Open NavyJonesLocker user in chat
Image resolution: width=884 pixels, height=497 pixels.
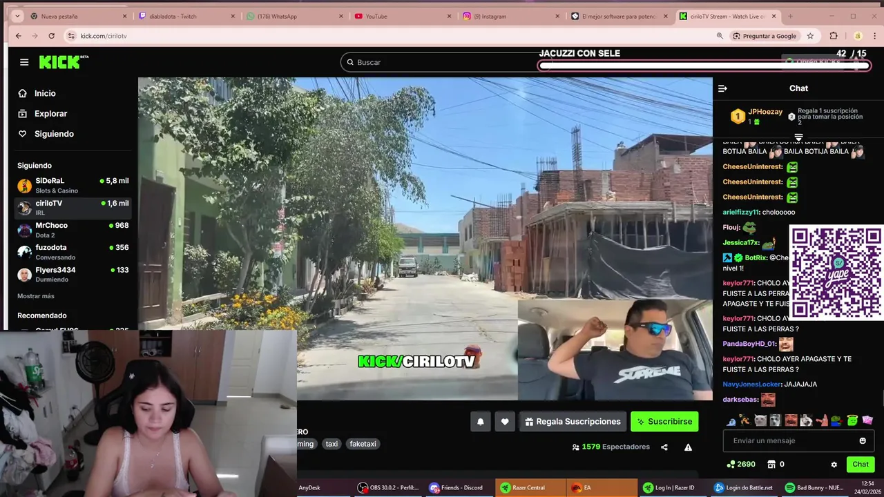pyautogui.click(x=751, y=384)
